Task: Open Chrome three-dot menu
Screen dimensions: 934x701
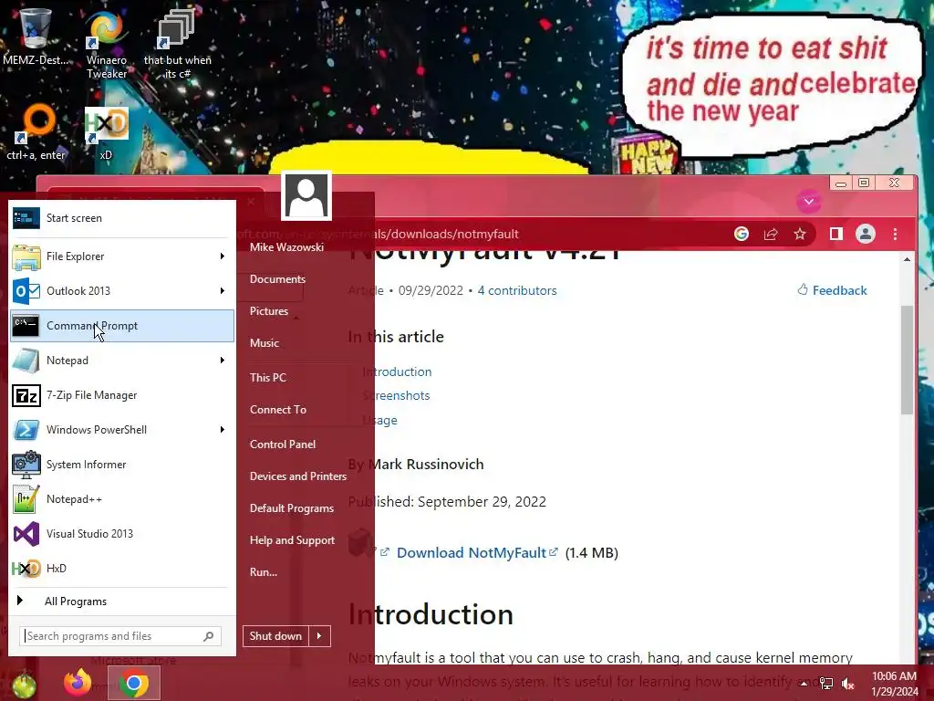Action: [896, 234]
